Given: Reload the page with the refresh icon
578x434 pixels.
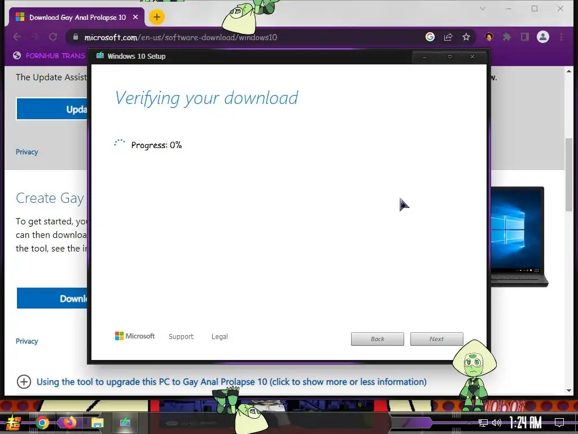Looking at the screenshot, I should 53,37.
